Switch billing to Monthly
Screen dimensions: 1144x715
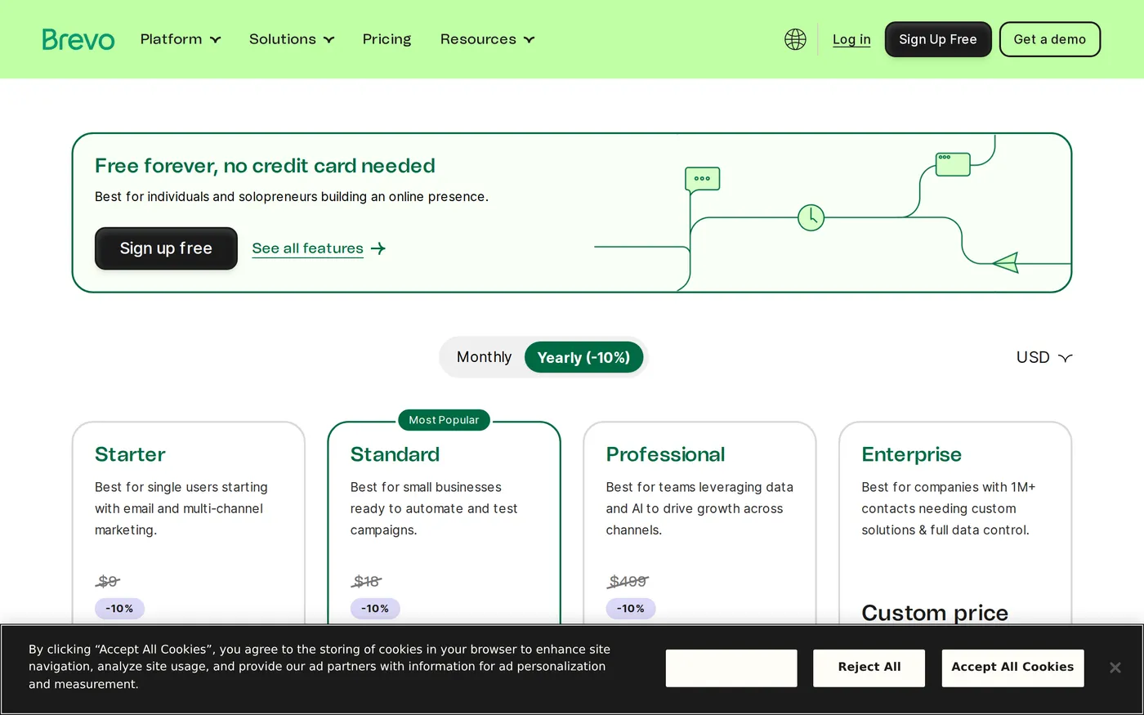tap(484, 357)
